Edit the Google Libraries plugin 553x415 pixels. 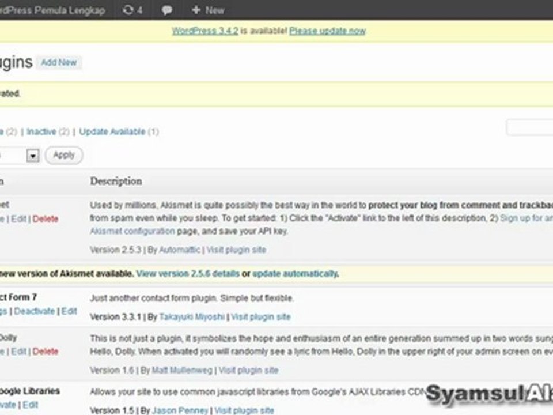[x=31, y=405]
